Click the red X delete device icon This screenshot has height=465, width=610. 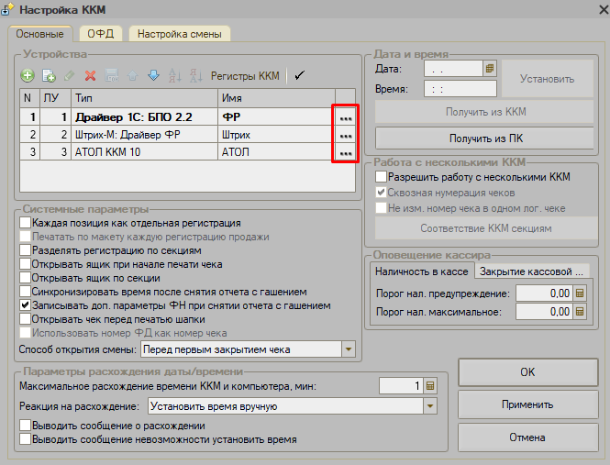pyautogui.click(x=90, y=75)
